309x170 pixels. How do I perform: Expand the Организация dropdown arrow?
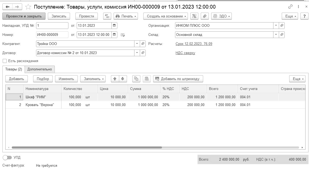point(276,25)
